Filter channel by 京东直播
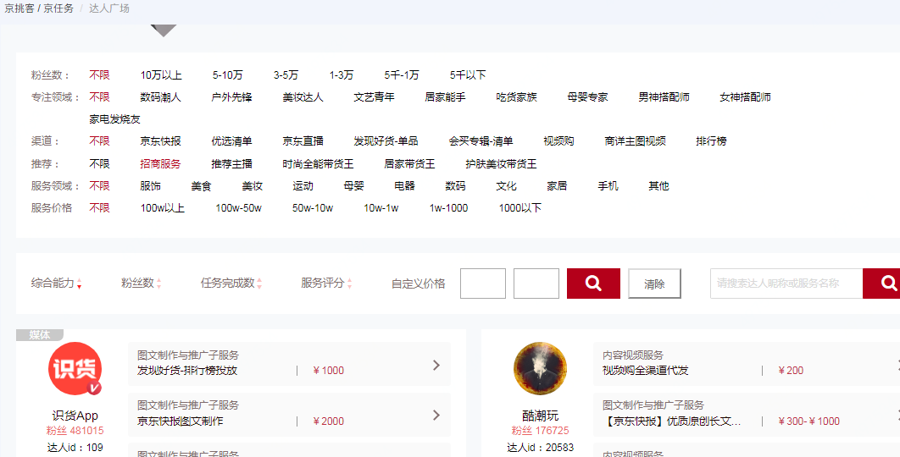Viewport: 900px width, 457px height. click(303, 141)
